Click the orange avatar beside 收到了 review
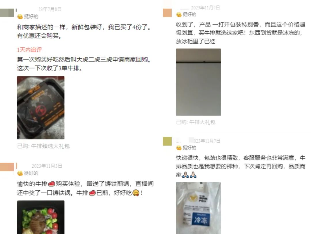The image size is (311, 234). [x=167, y=13]
